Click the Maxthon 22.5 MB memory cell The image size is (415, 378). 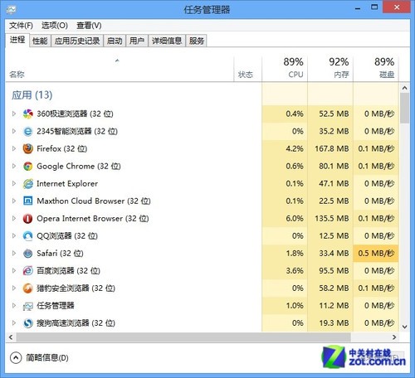(330, 201)
